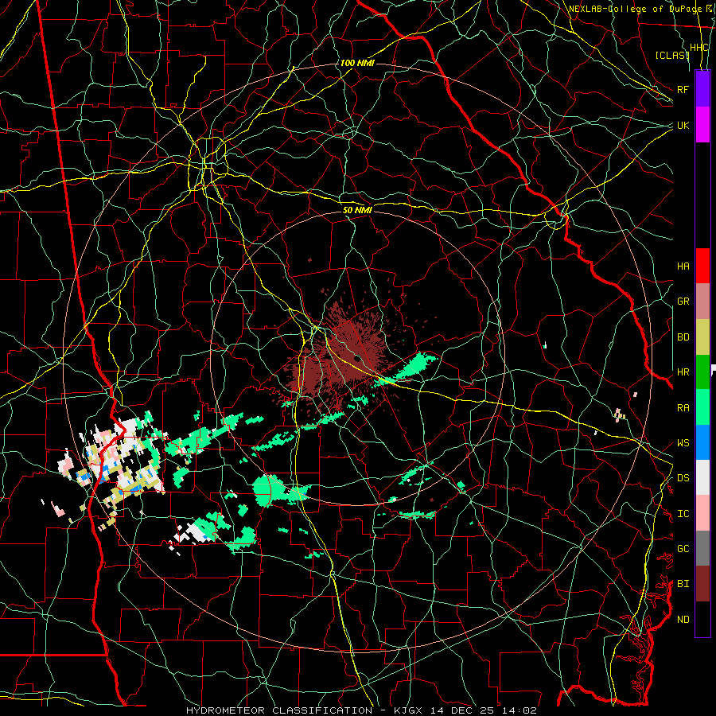The image size is (716, 716).
Task: Click the "IC" legend label
Action: pyautogui.click(x=683, y=514)
